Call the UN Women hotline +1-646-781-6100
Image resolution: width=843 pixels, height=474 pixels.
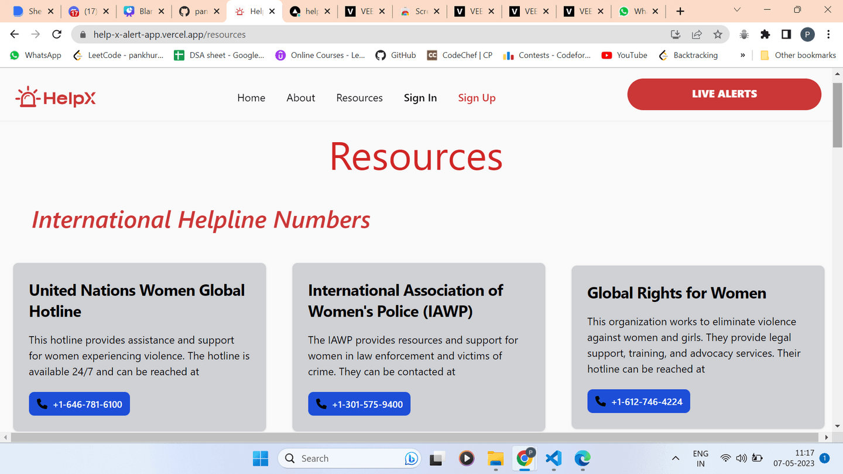point(80,404)
